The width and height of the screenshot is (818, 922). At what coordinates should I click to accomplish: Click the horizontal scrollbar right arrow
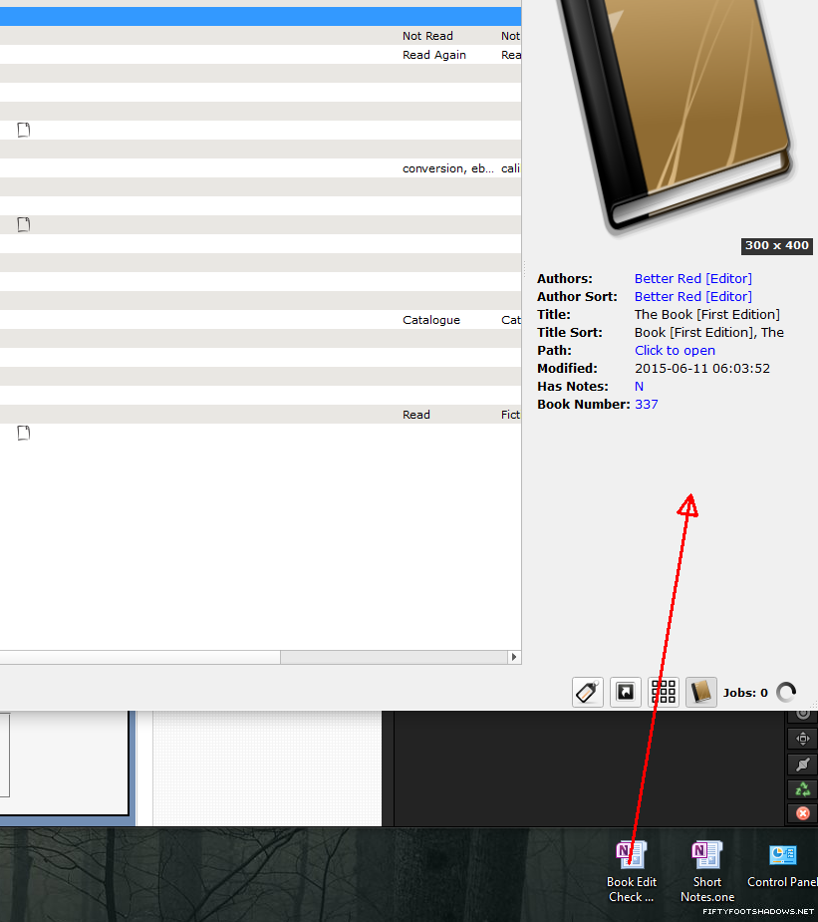point(514,657)
